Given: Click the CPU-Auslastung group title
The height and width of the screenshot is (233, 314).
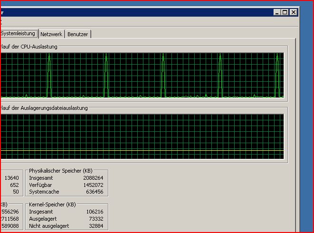Looking at the screenshot, I should tap(29, 47).
